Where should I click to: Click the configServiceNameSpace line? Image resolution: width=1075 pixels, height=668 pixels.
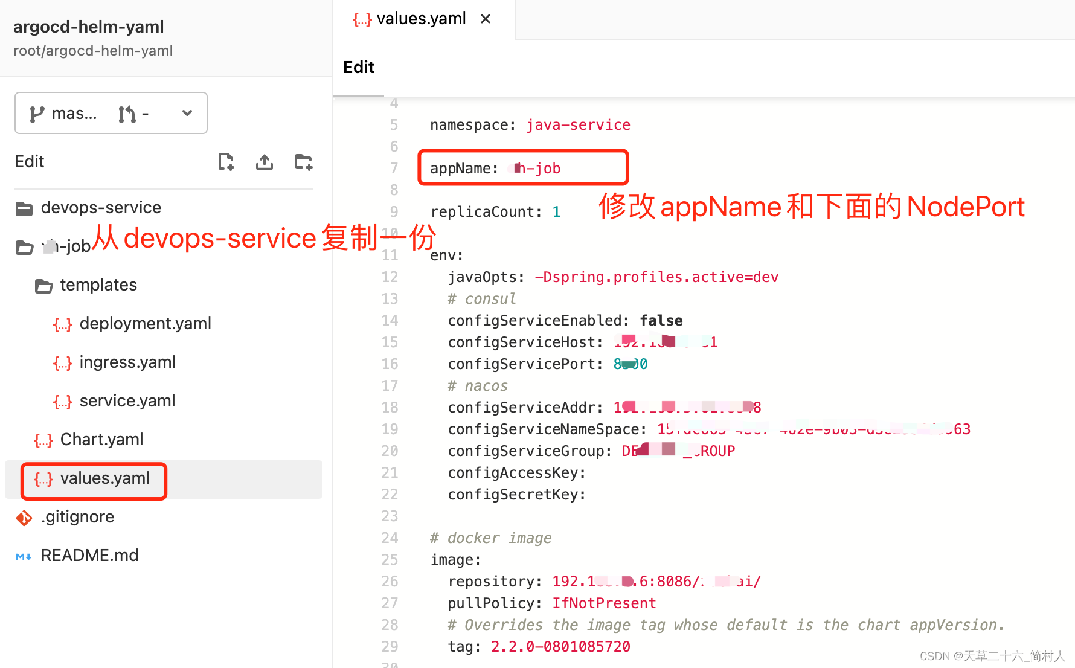pyautogui.click(x=709, y=429)
